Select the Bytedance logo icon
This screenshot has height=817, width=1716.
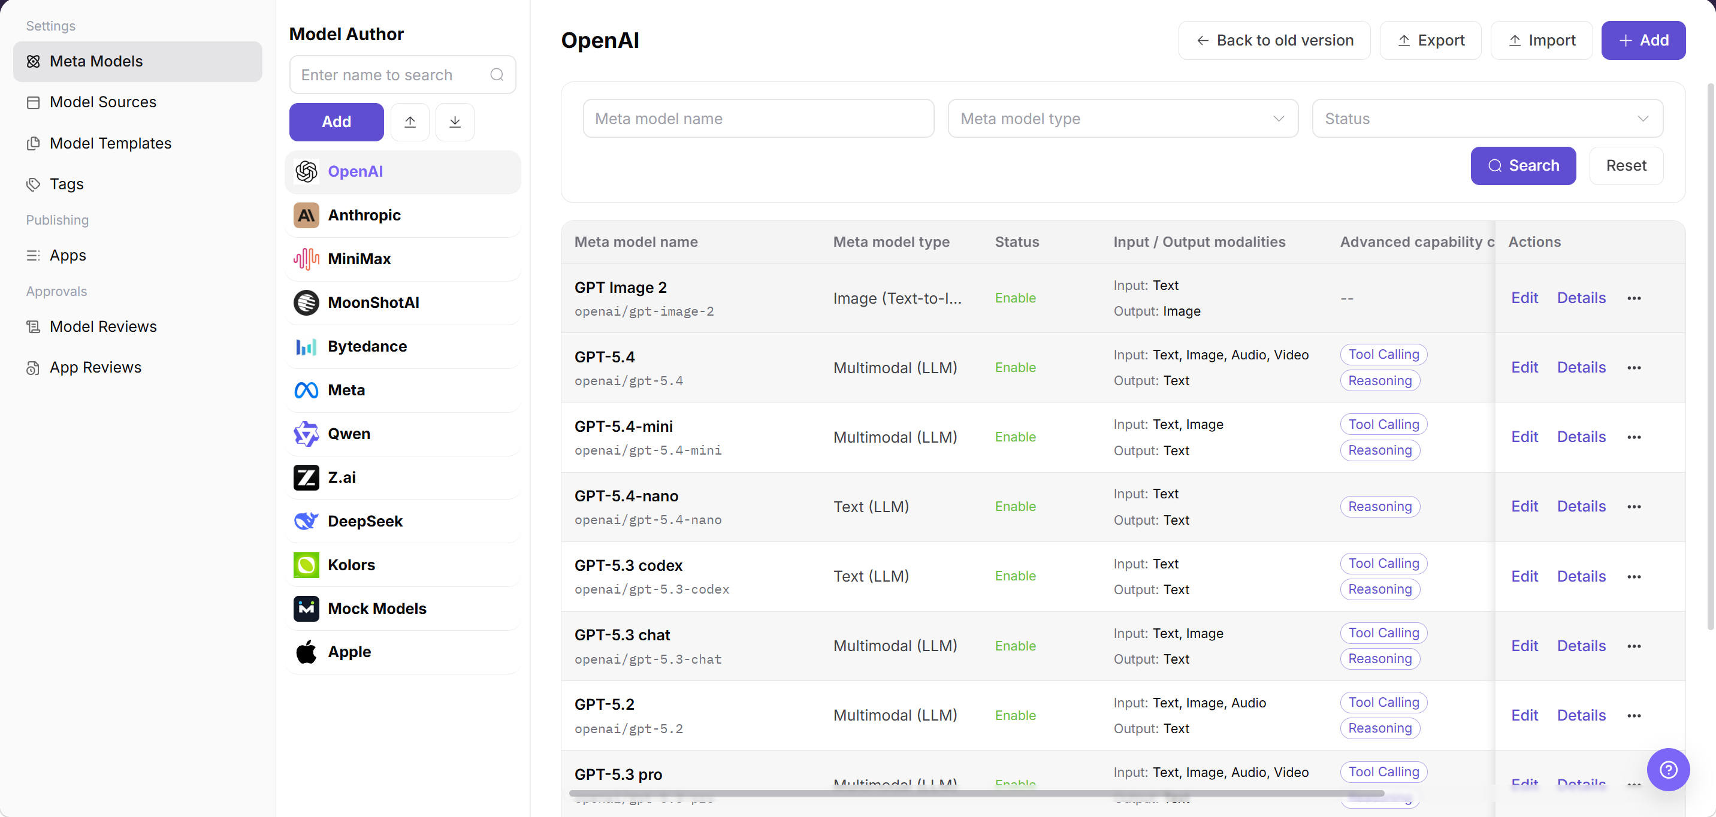click(x=306, y=346)
